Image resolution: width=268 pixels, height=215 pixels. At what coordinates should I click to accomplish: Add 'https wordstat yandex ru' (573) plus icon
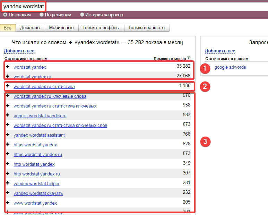tap(8, 154)
